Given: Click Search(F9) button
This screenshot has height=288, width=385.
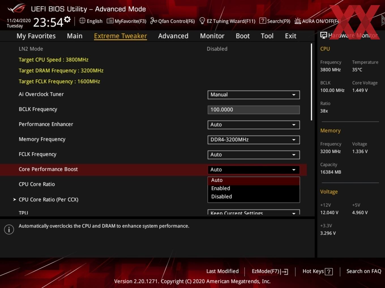Looking at the screenshot, I should click(x=275, y=21).
